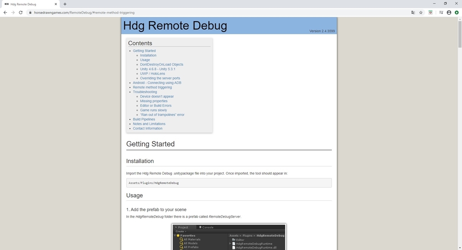The height and width of the screenshot is (250, 462).
Task: Open the Troubleshooting contents link
Action: tap(145, 92)
